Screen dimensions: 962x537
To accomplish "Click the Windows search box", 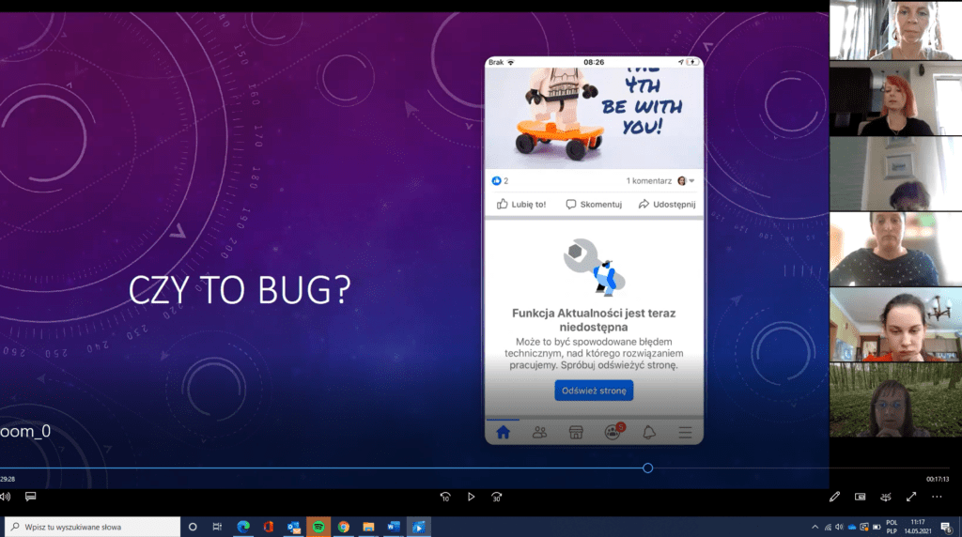I will click(93, 527).
